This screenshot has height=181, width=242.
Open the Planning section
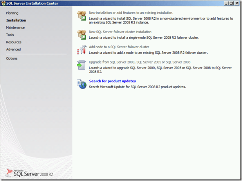pos(12,13)
